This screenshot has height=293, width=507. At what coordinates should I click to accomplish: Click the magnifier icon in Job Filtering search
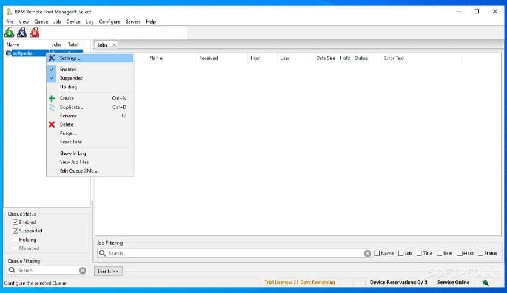click(x=102, y=253)
